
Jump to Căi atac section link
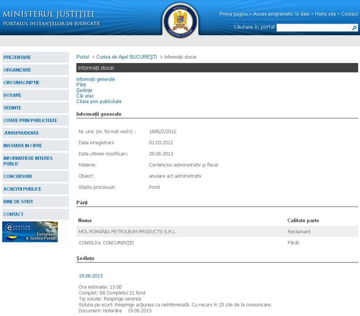pyautogui.click(x=84, y=96)
